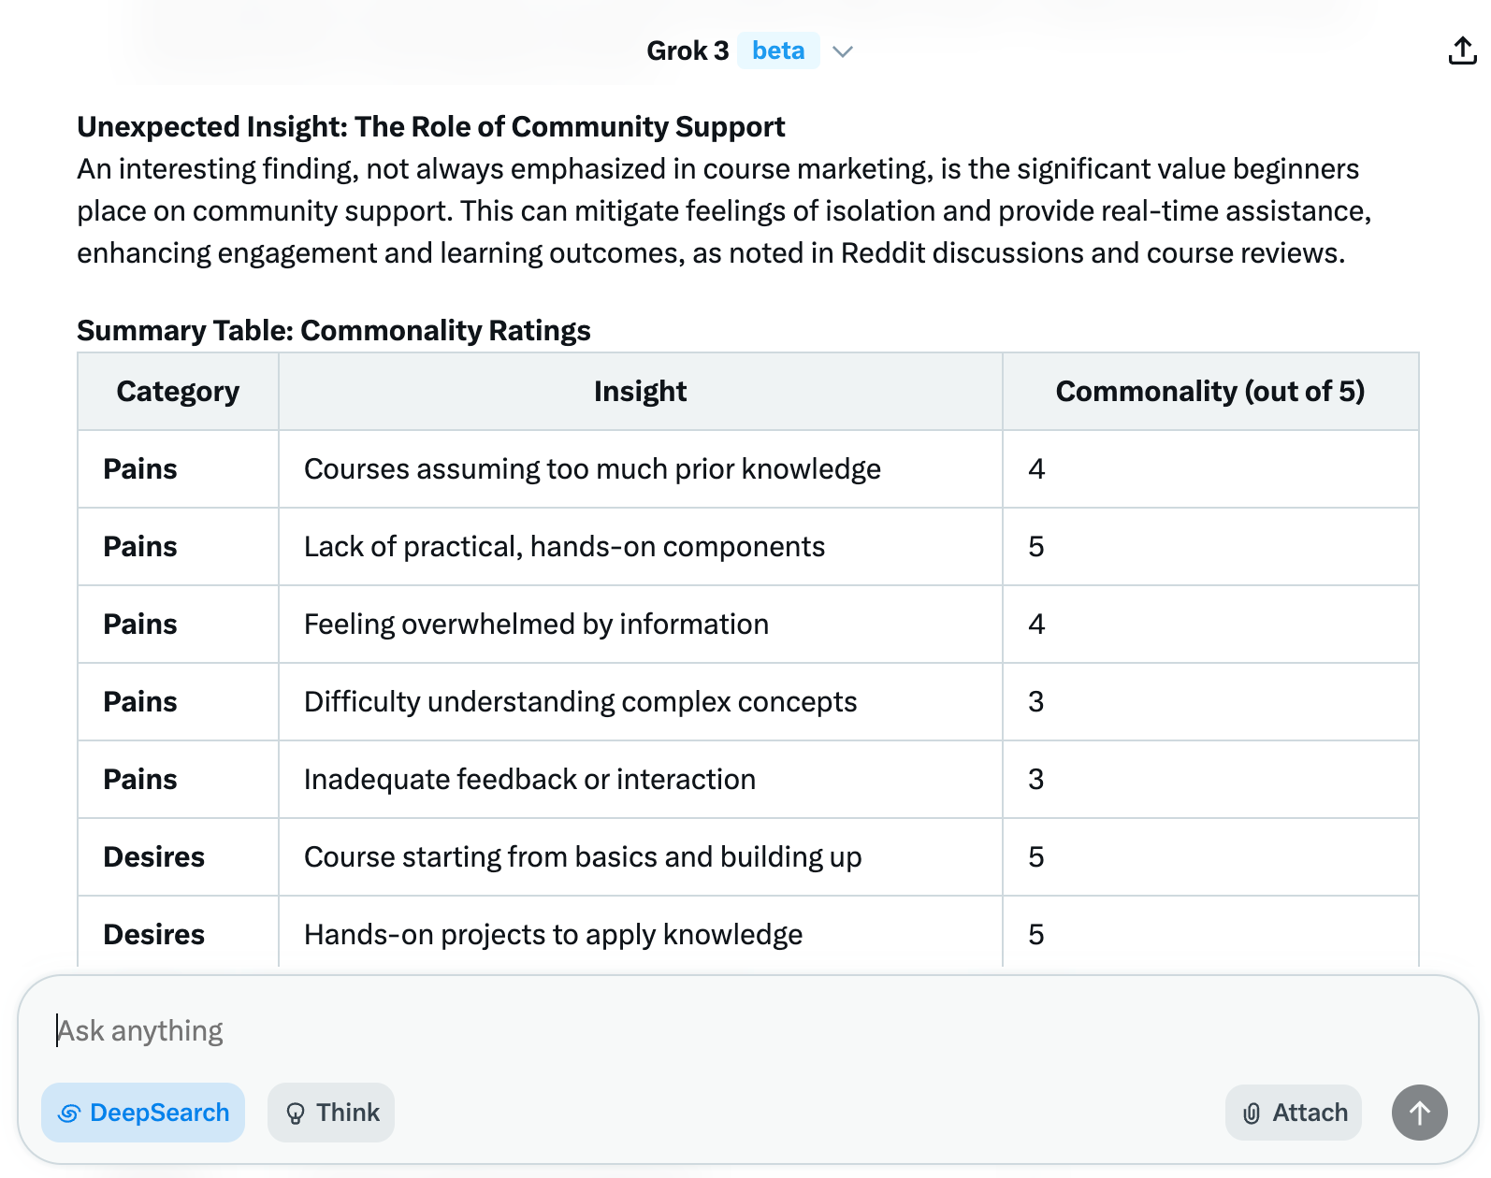Click the share/upload icon at top right

click(x=1462, y=50)
